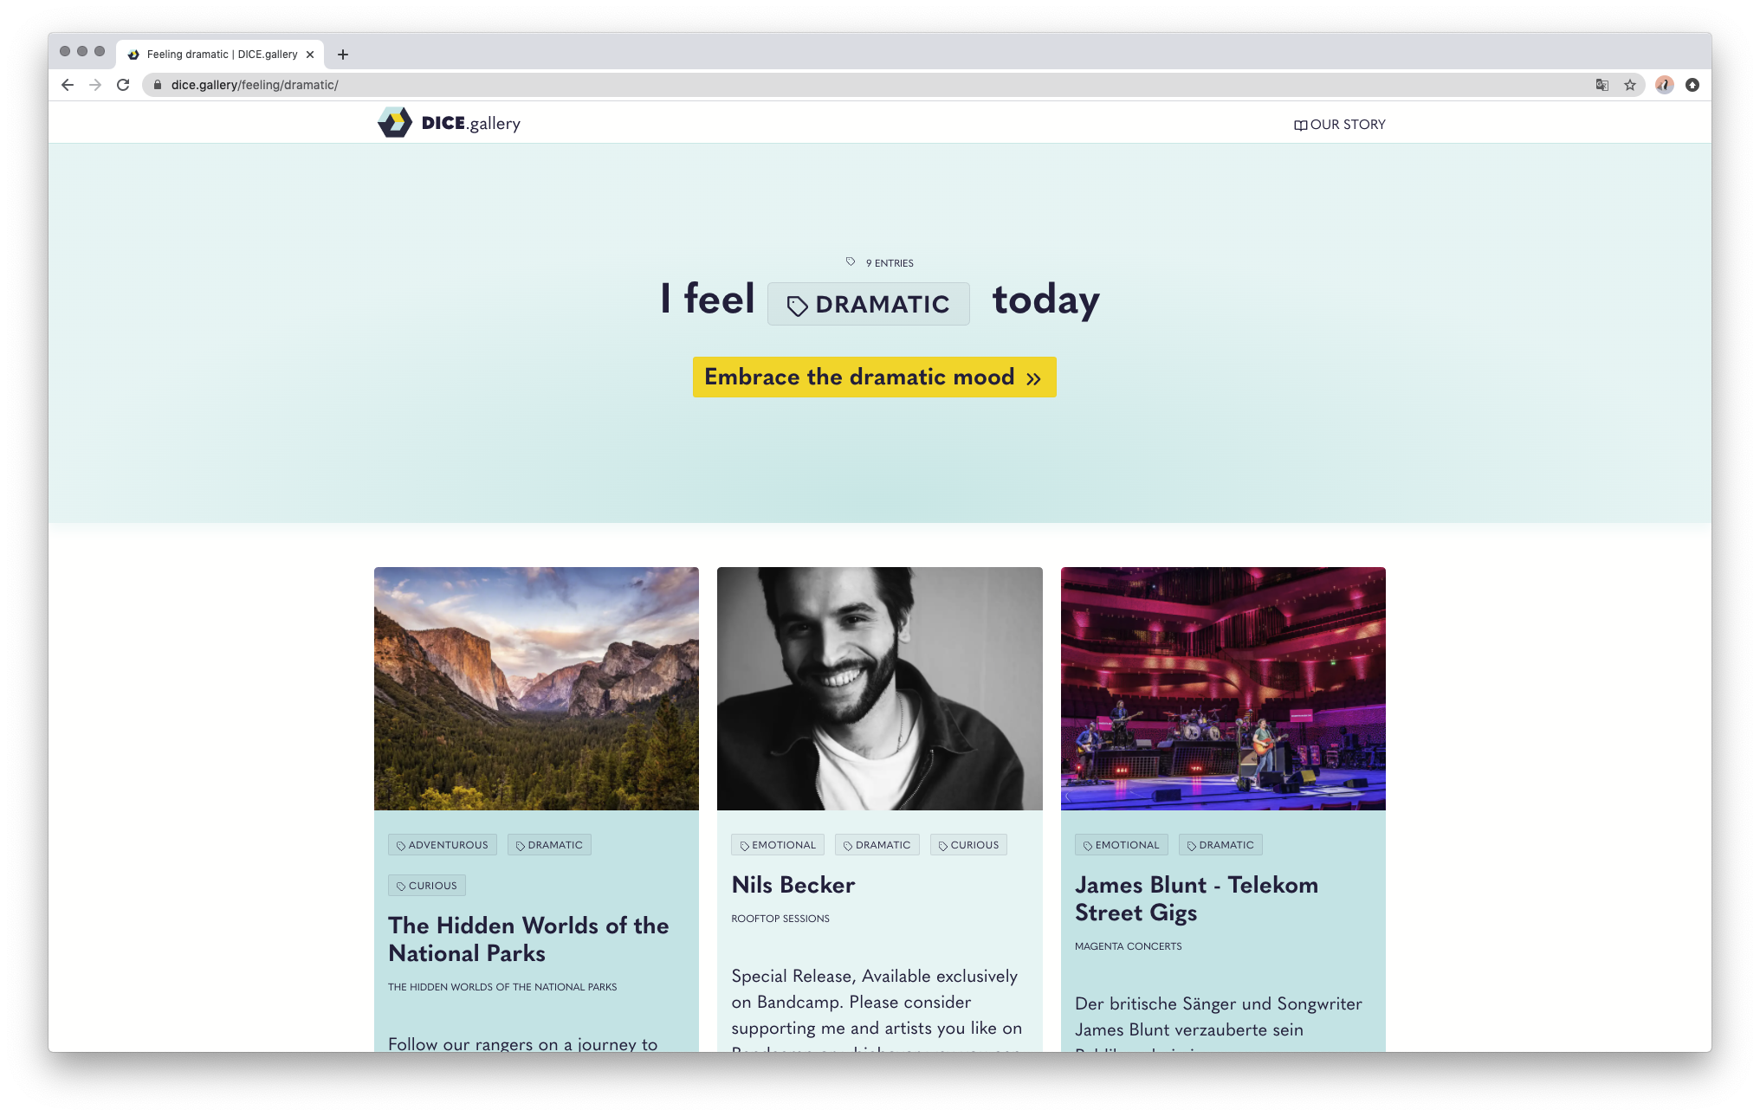Bookmark page with the star icon
Image resolution: width=1760 pixels, height=1116 pixels.
[1630, 85]
